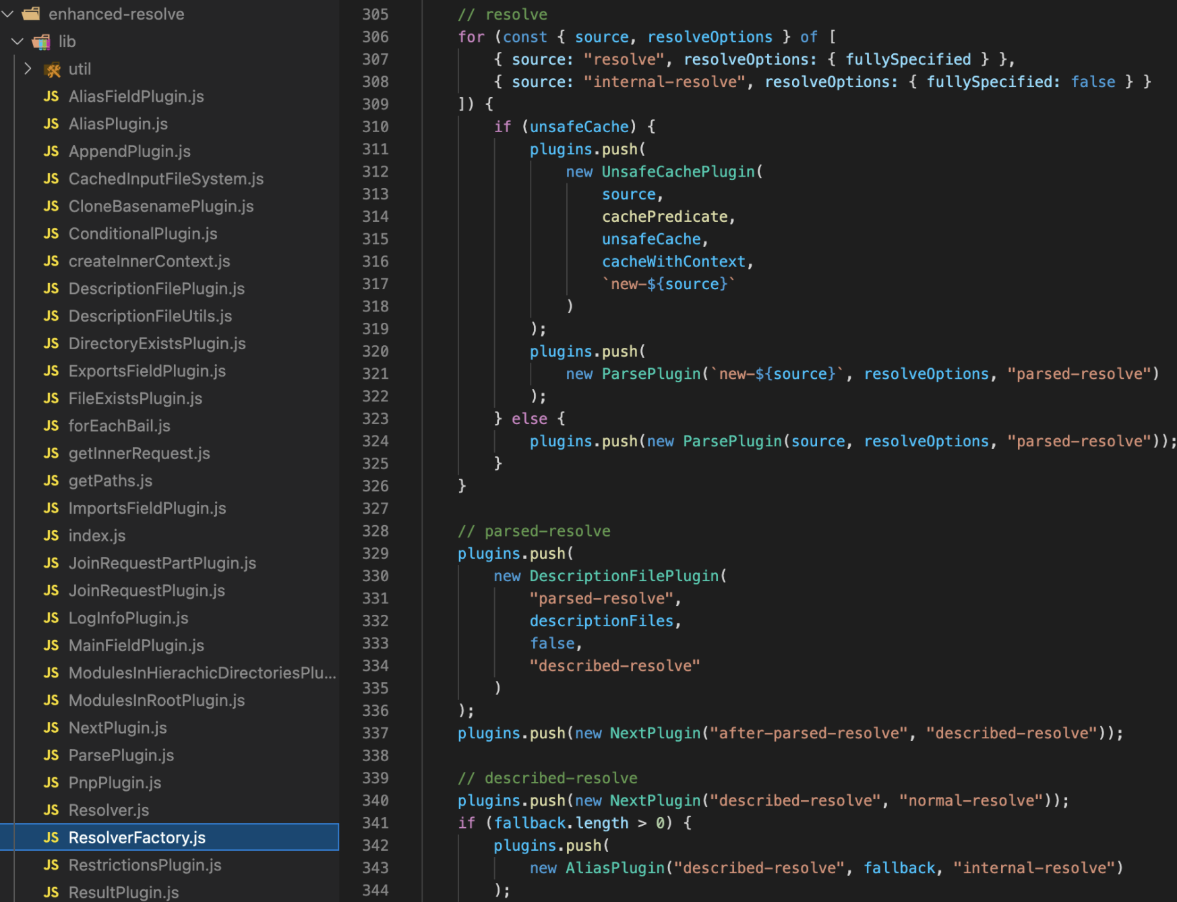Open AliasPlugin.js file name
Screen dimensions: 1177x902
[x=119, y=124]
